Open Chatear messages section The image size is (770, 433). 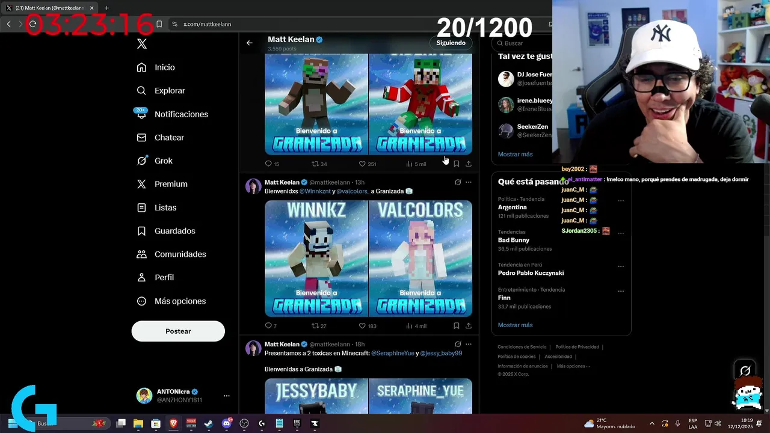coord(160,138)
